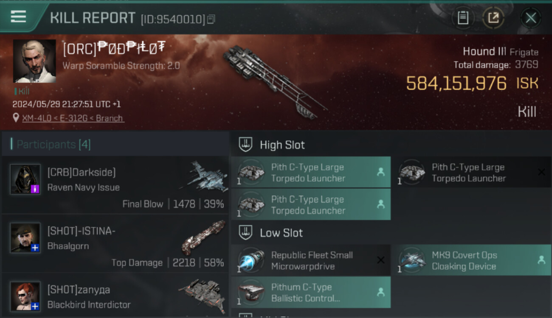This screenshot has height=318, width=552.
Task: Open the hamburger menu icon
Action: pyautogui.click(x=18, y=17)
